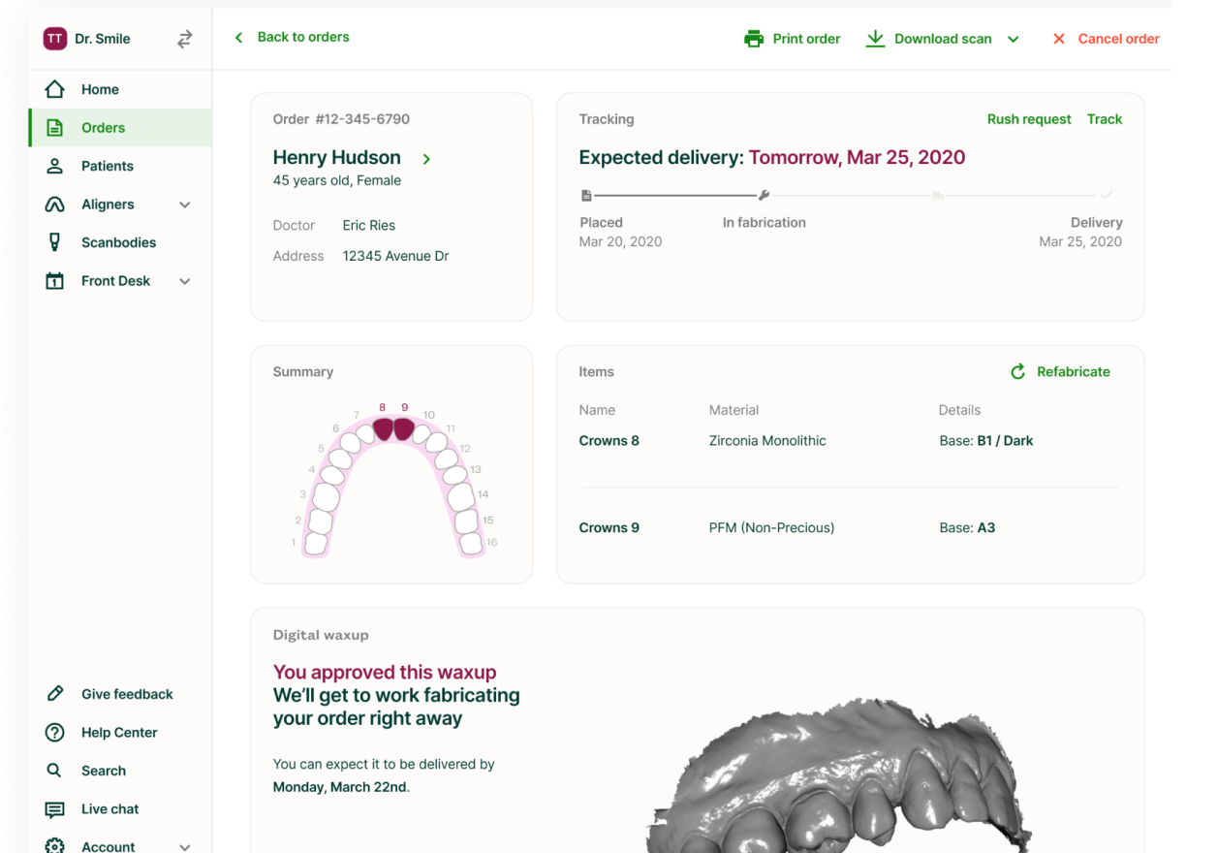Click the Account gear icon
The width and height of the screenshot is (1217, 853).
[x=55, y=846]
